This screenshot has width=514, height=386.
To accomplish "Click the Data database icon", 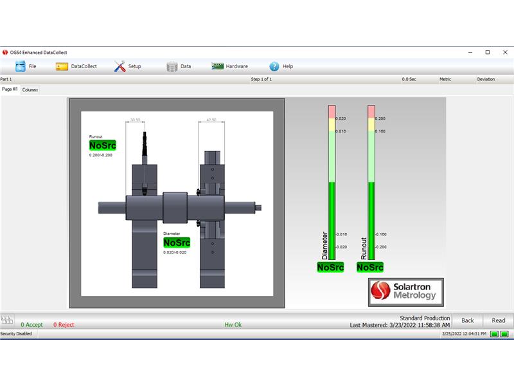I will 172,67.
